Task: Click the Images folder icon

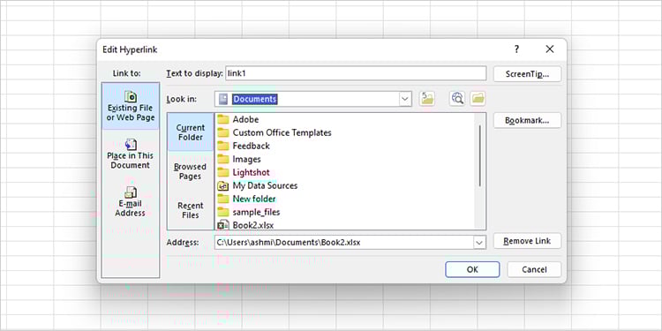Action: [223, 159]
